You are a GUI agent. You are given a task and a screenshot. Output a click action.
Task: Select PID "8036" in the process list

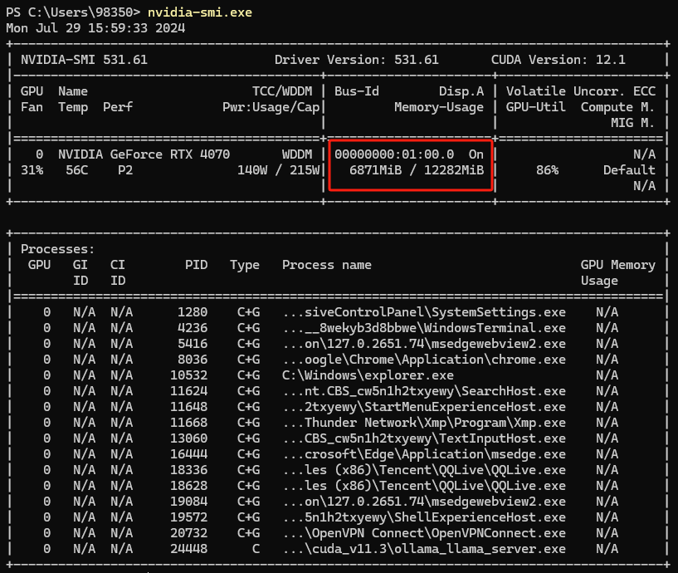coord(193,360)
